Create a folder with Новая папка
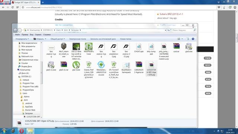238x134 pixels. 126,39
